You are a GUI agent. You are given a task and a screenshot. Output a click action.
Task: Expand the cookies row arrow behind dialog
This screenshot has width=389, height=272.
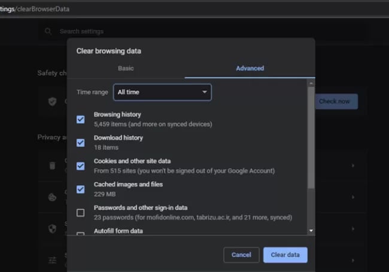pos(352,197)
